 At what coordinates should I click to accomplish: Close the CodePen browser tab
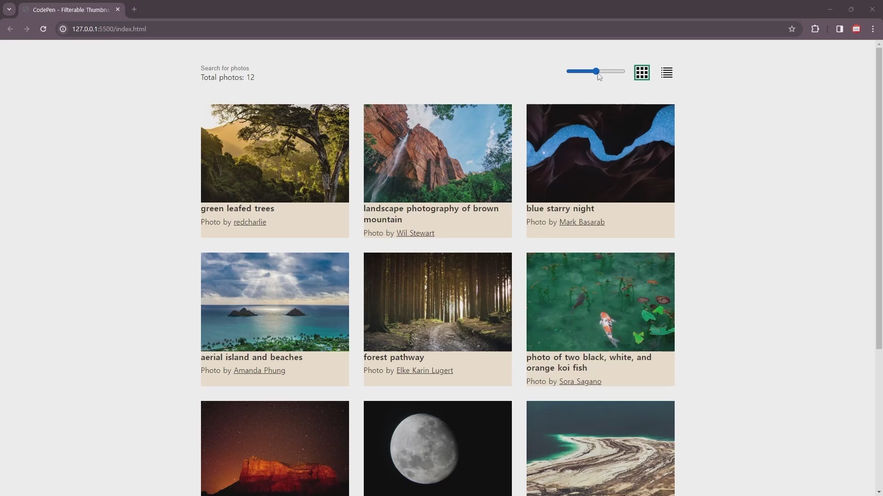[x=118, y=9]
